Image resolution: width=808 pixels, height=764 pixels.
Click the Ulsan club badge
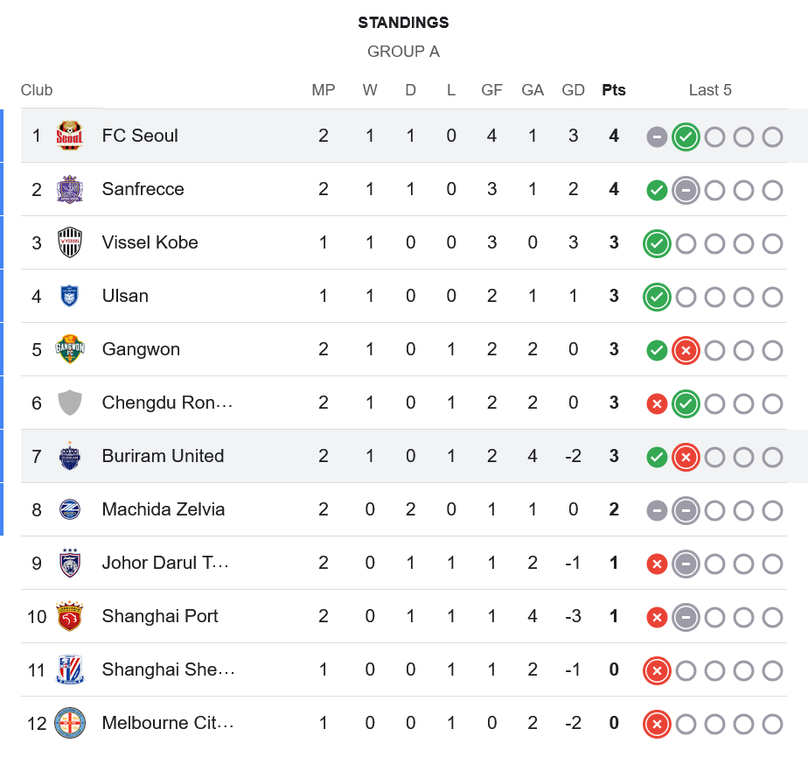(x=70, y=296)
